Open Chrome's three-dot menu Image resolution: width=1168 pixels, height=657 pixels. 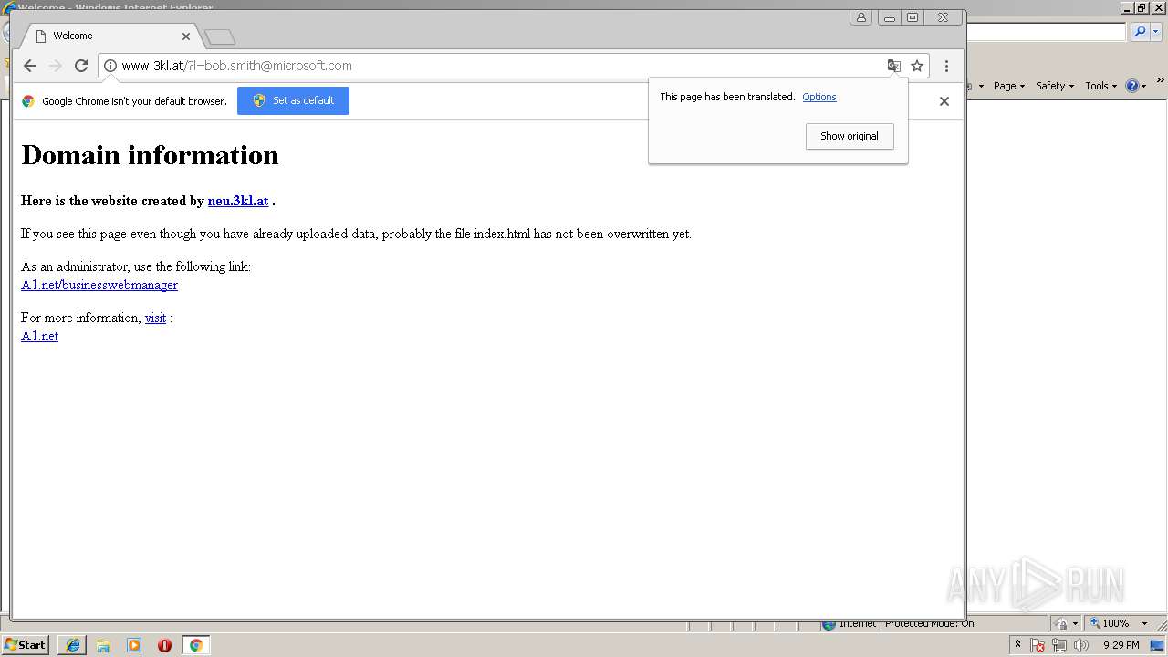pos(946,66)
